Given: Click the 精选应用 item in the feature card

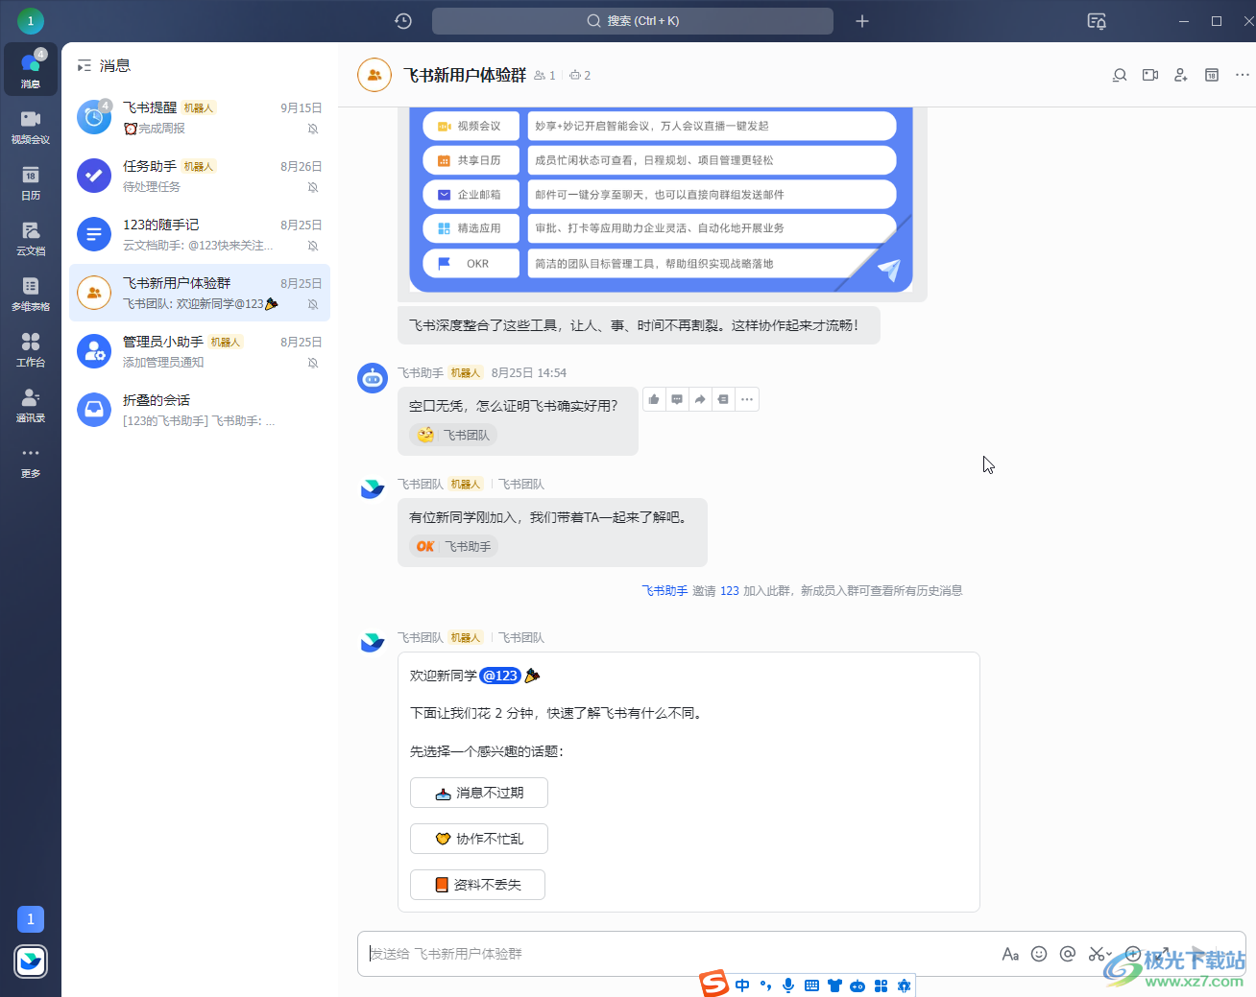Looking at the screenshot, I should coord(471,228).
